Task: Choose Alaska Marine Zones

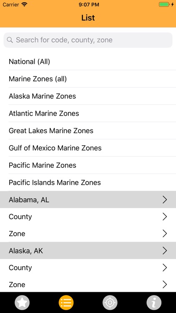Action: (x=88, y=96)
